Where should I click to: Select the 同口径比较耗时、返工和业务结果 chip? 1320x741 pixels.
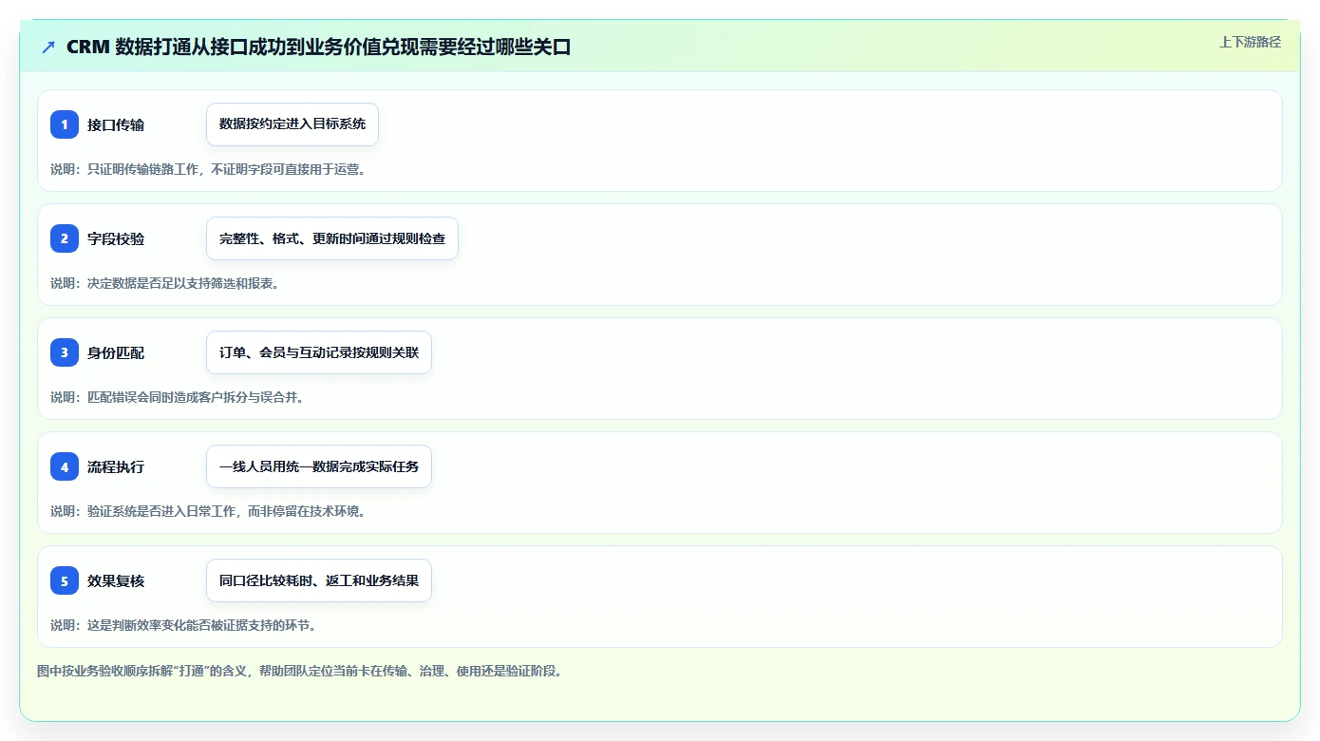click(319, 580)
